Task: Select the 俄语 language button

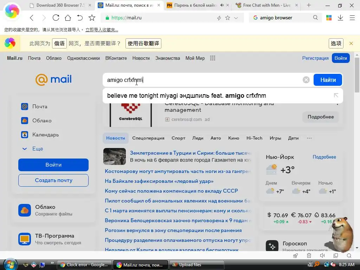Action: [59, 43]
